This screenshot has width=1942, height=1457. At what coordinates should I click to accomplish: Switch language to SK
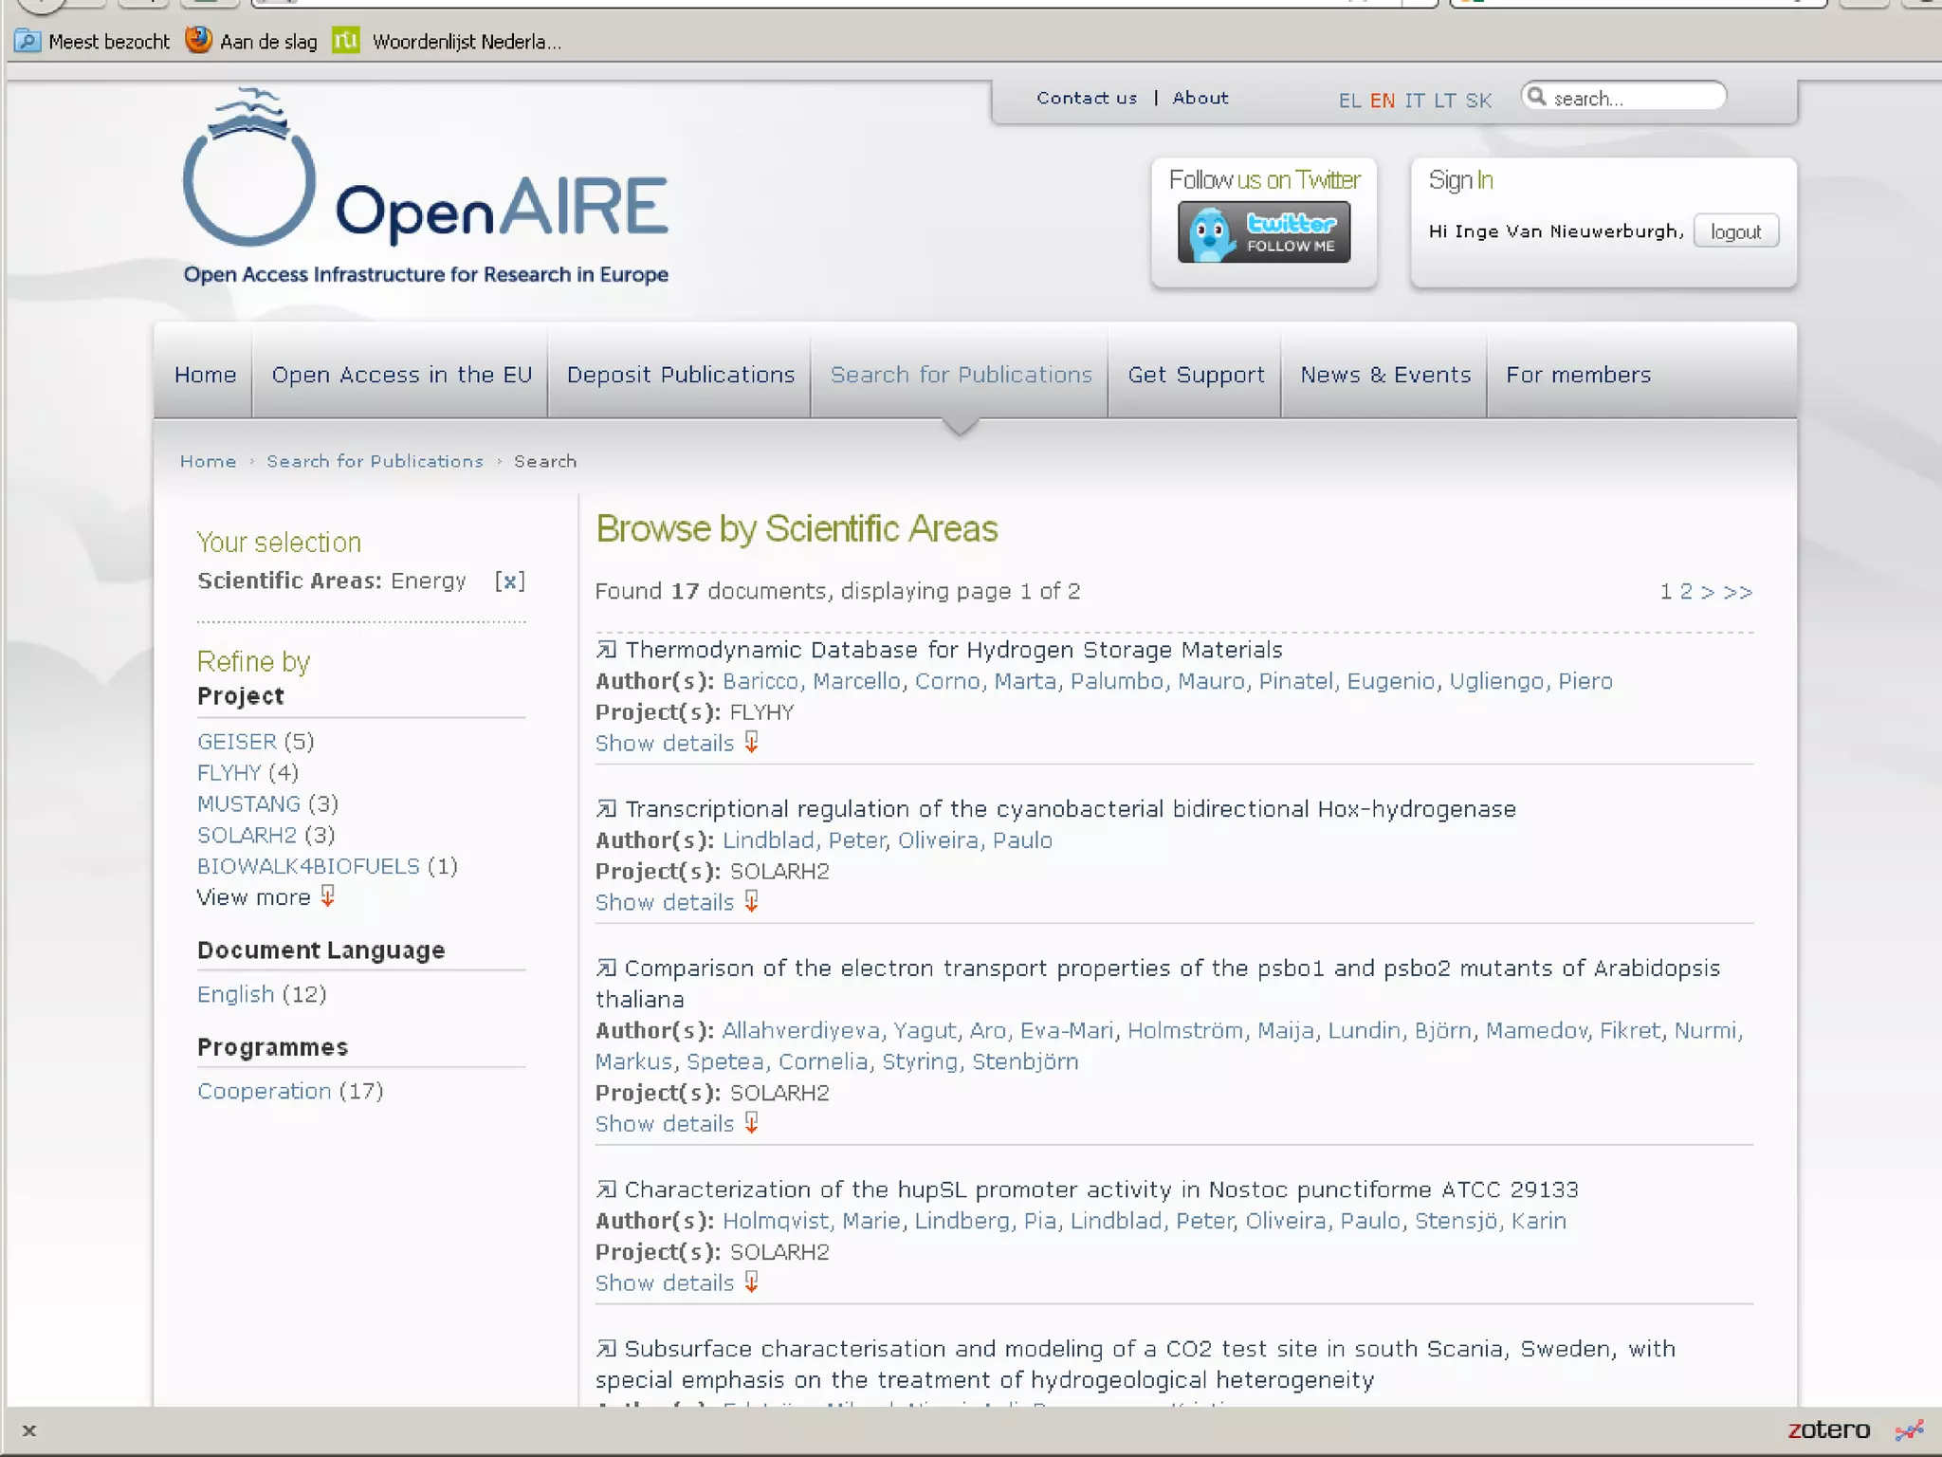pyautogui.click(x=1478, y=101)
